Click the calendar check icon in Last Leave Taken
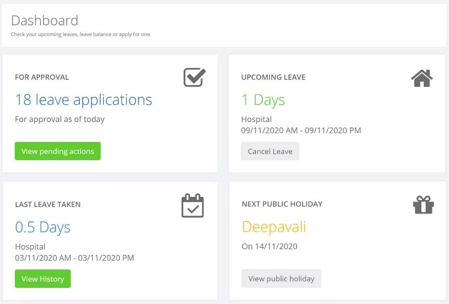449x304 pixels. 193,206
